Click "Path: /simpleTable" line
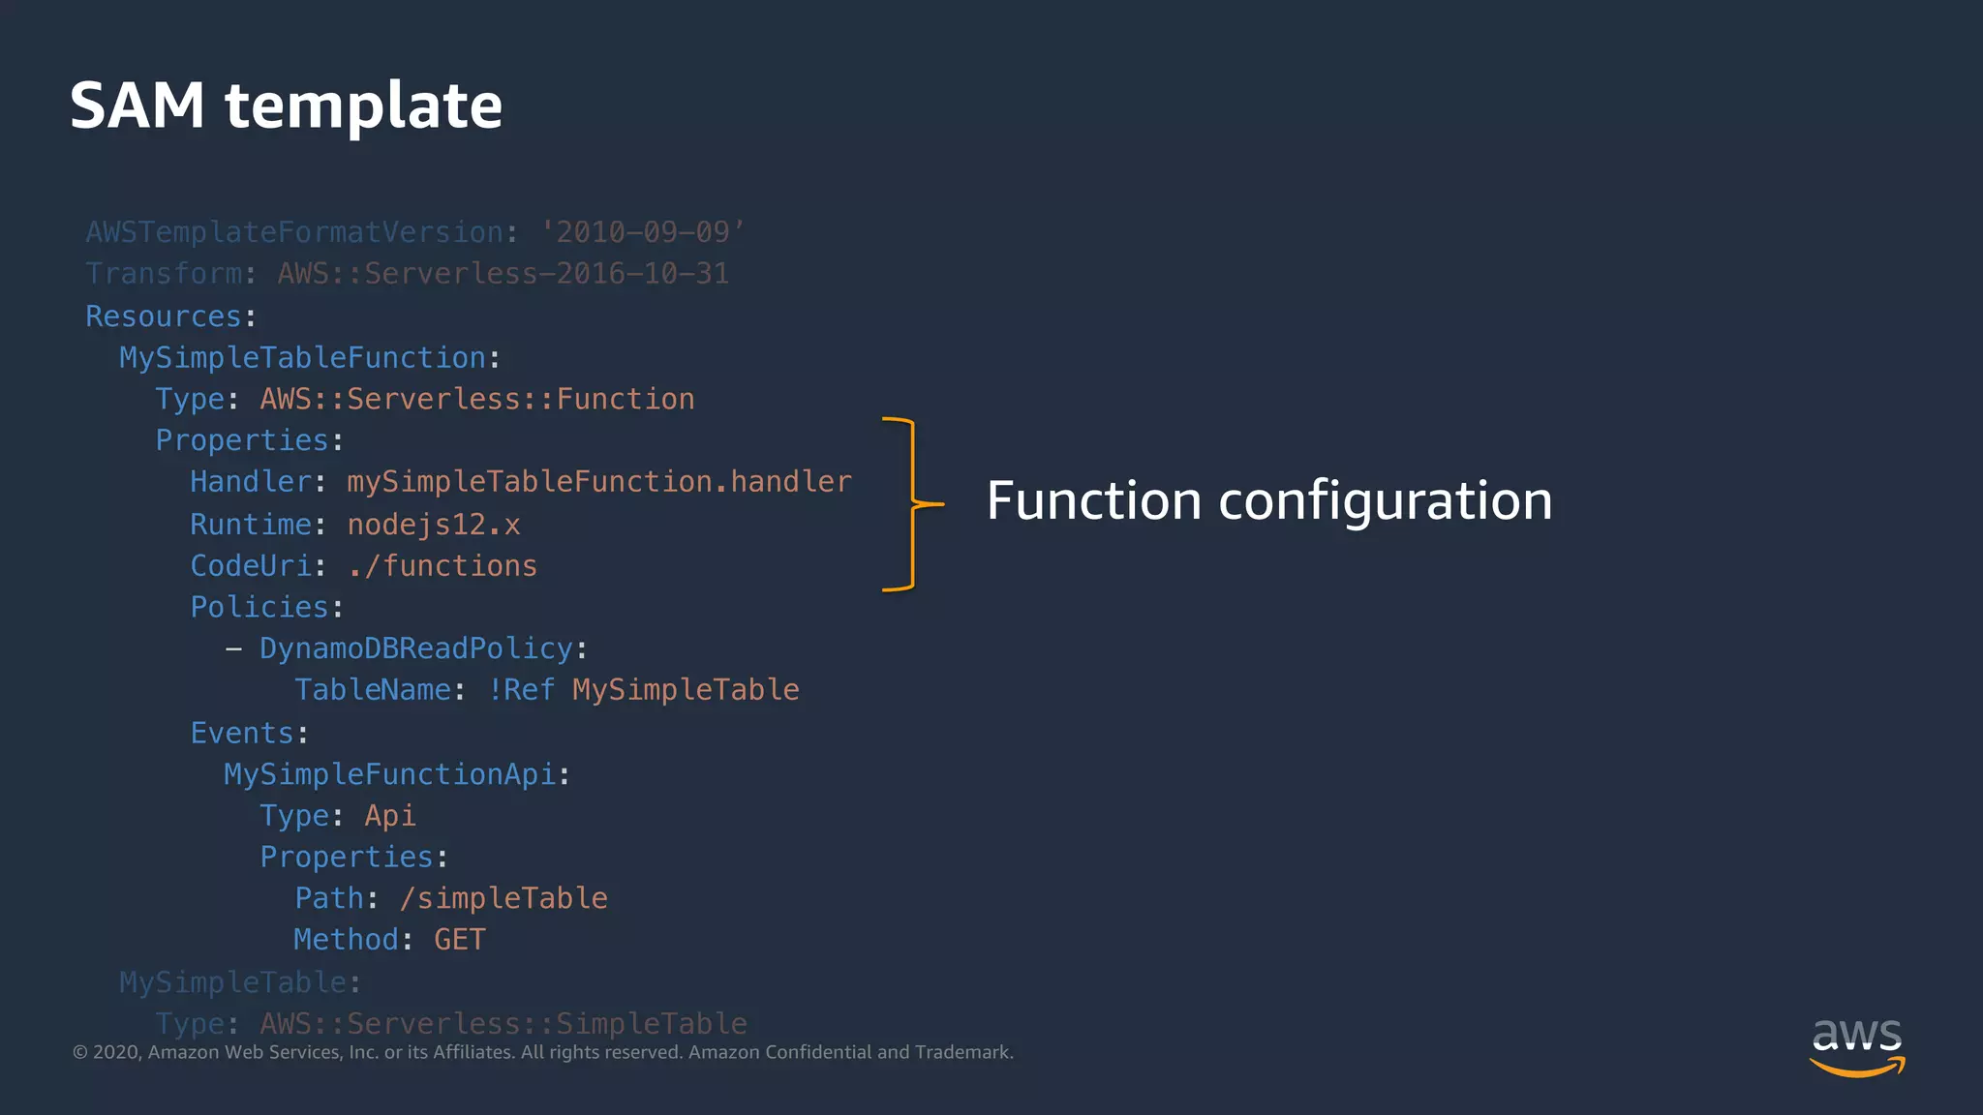 pyautogui.click(x=451, y=899)
